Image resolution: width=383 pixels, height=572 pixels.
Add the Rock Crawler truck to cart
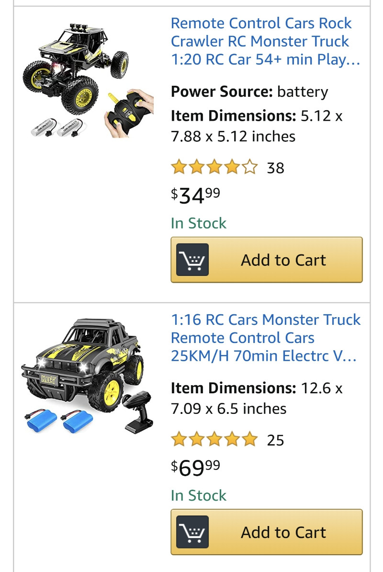point(266,260)
